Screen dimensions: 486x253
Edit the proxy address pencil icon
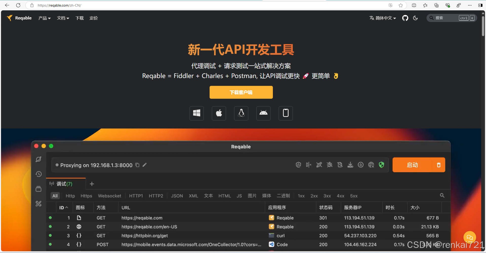pyautogui.click(x=145, y=165)
